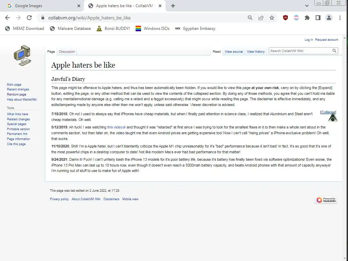
Task: Select the Read tab
Action: click(x=216, y=52)
